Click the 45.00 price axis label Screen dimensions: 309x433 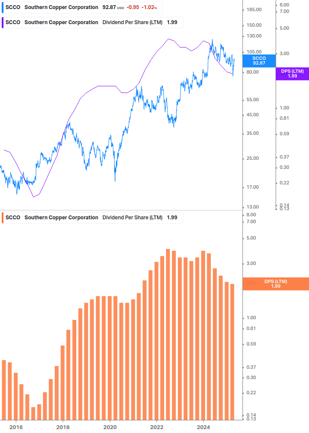pos(253,115)
